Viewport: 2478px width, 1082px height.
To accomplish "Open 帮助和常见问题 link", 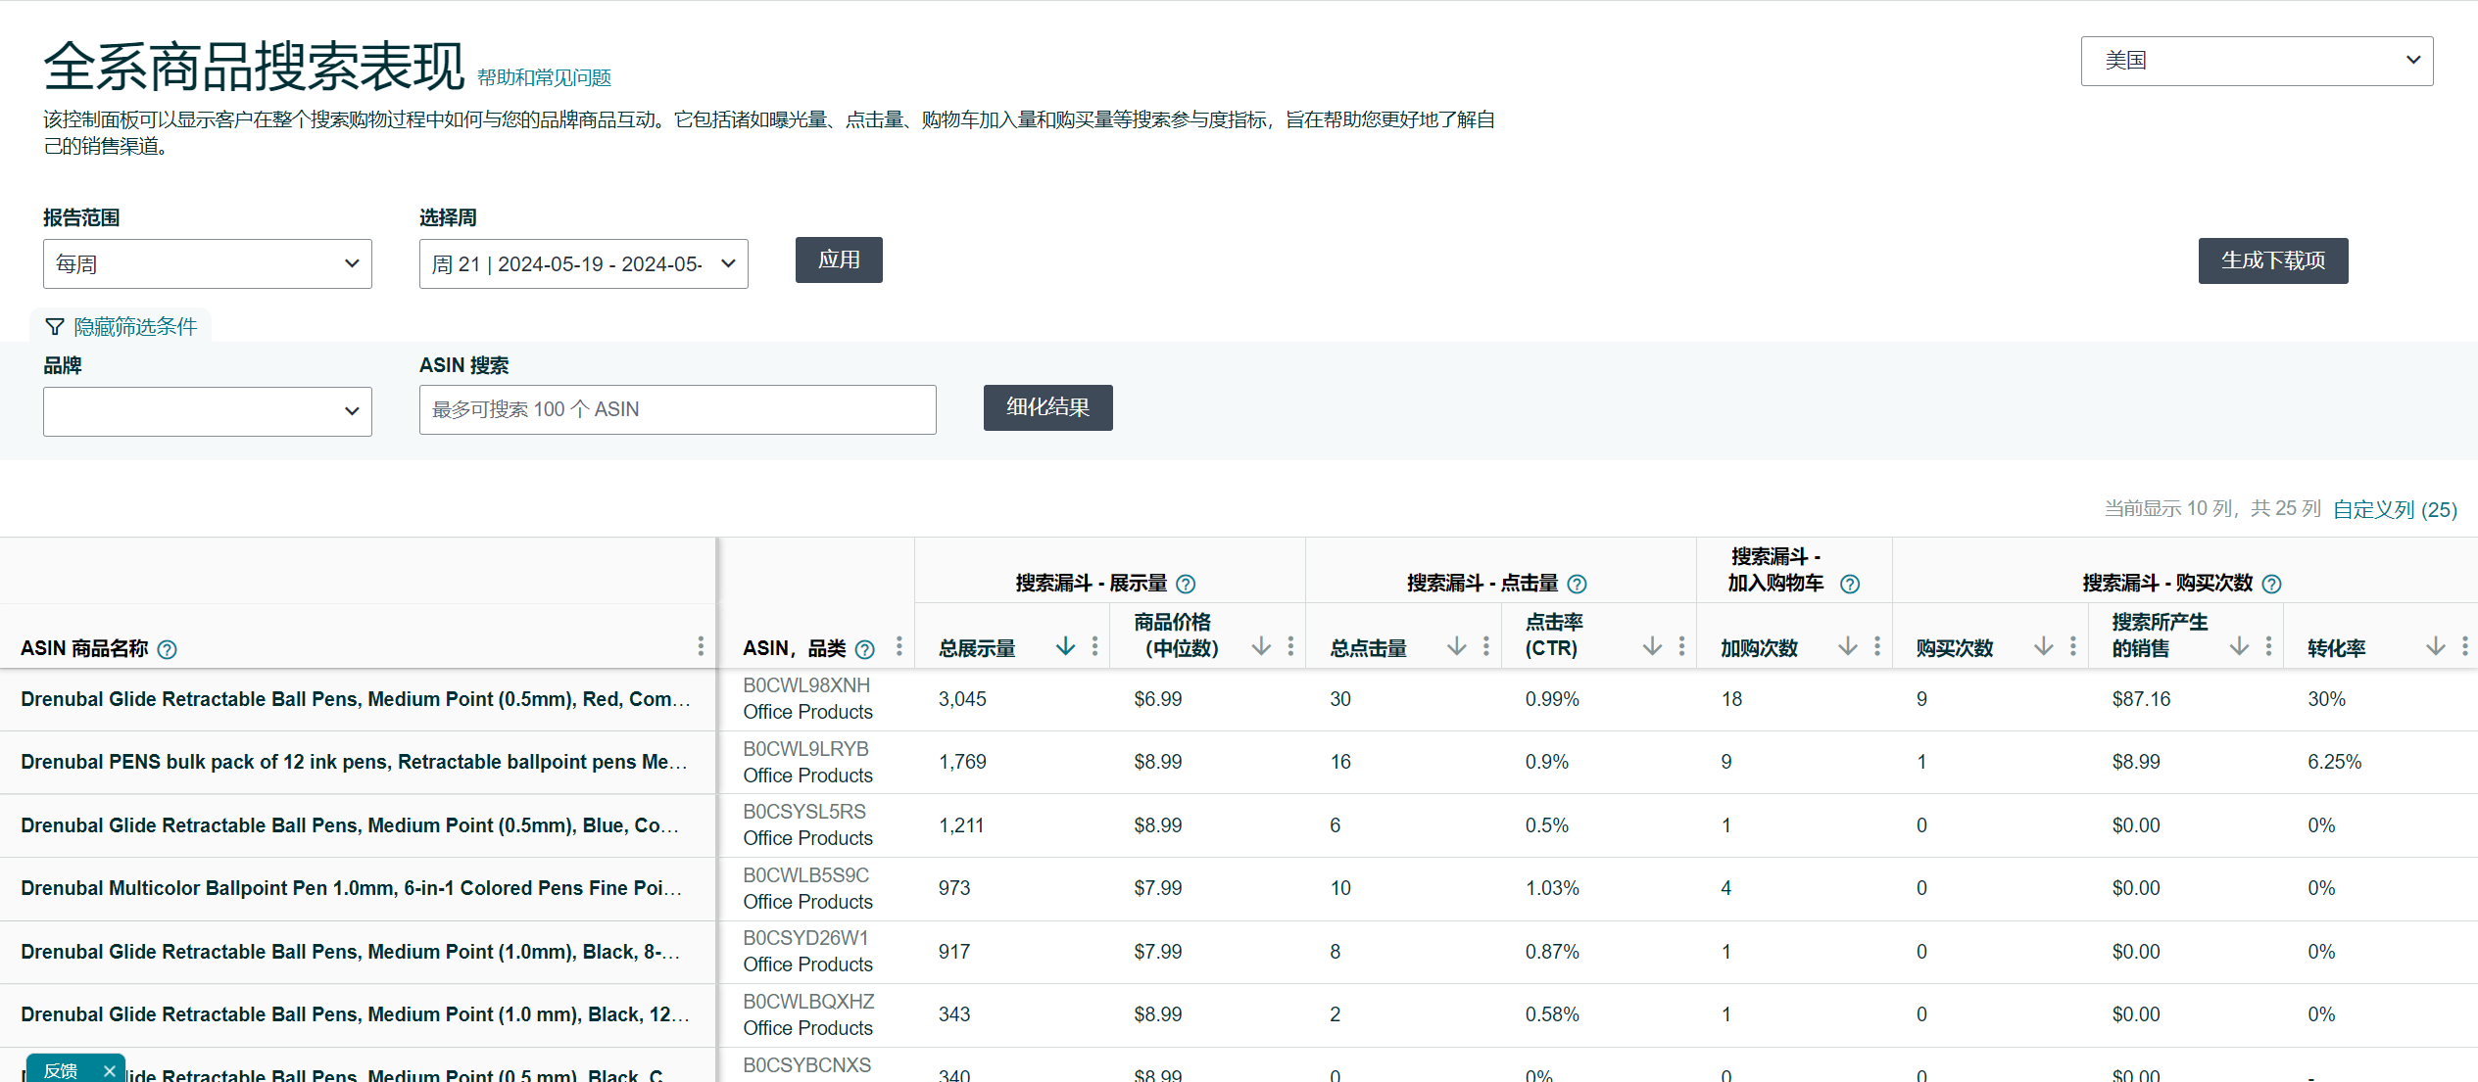I will 544,77.
